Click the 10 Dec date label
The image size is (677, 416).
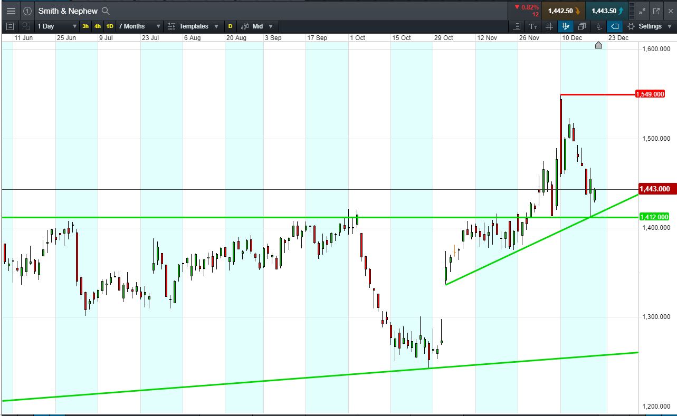pyautogui.click(x=572, y=38)
